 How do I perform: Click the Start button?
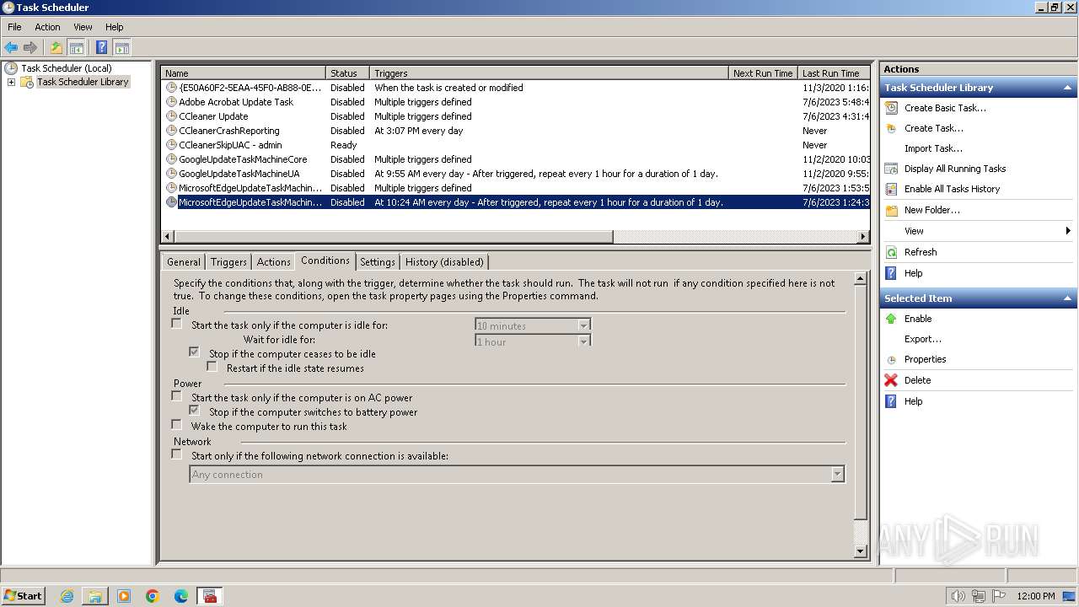[x=23, y=596]
